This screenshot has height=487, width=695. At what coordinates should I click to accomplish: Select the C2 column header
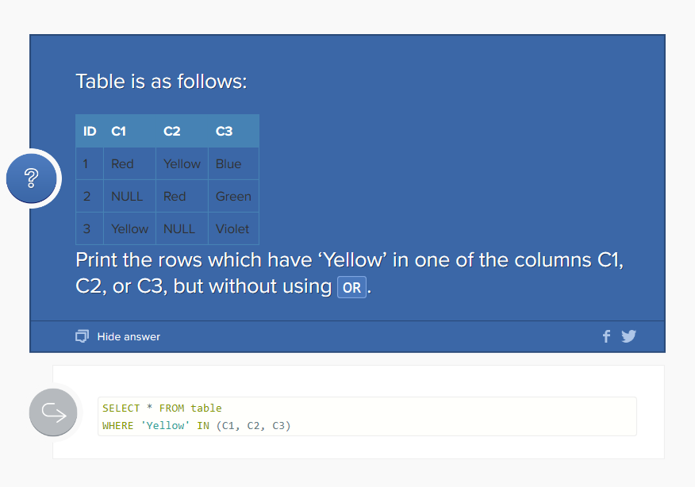click(x=171, y=132)
